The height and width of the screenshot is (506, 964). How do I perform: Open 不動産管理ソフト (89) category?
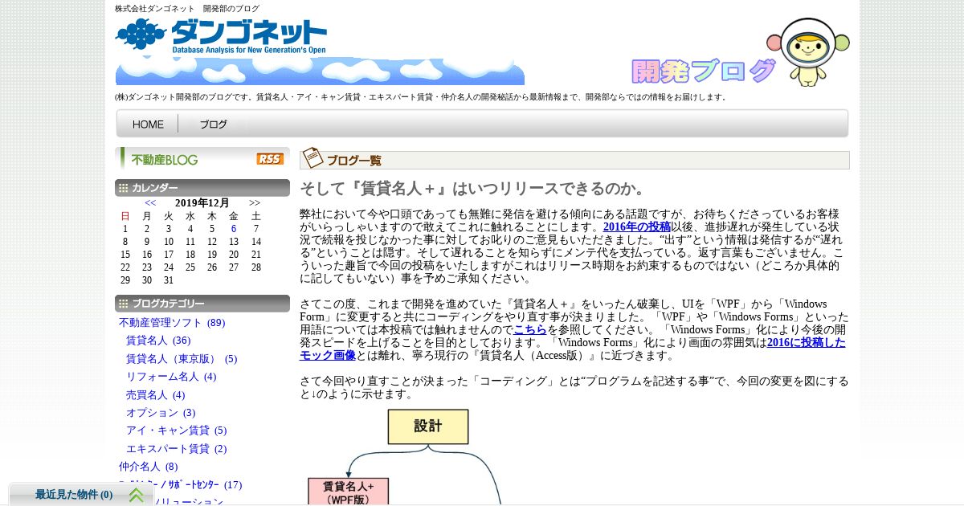point(172,323)
